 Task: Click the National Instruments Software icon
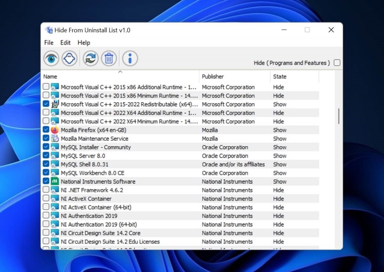click(54, 181)
